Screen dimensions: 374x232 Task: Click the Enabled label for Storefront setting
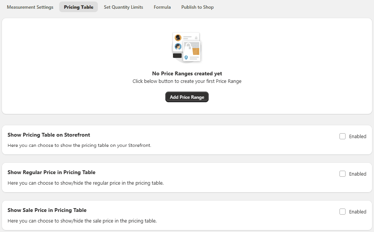pyautogui.click(x=358, y=137)
